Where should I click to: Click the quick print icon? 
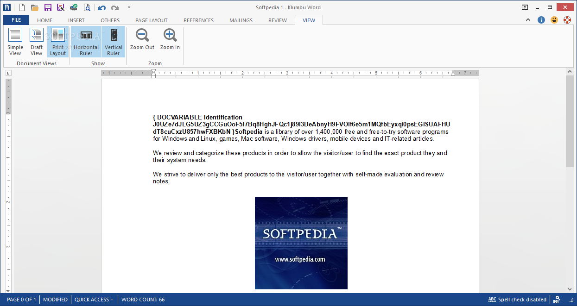74,7
